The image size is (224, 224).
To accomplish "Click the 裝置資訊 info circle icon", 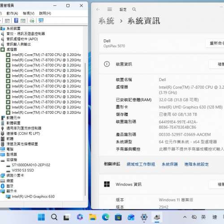I will coord(107,64).
